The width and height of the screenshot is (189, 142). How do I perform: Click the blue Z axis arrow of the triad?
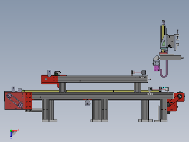coord(11,134)
